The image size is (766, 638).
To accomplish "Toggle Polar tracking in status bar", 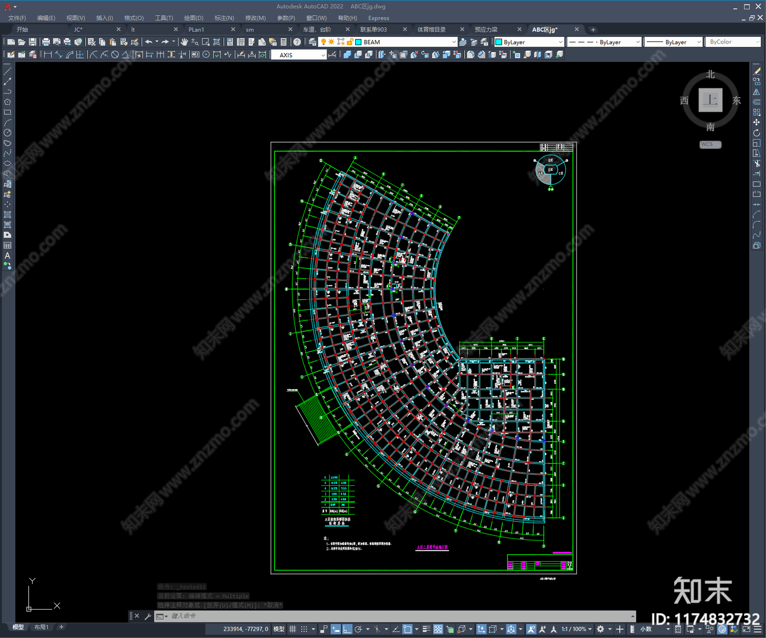I will (358, 629).
